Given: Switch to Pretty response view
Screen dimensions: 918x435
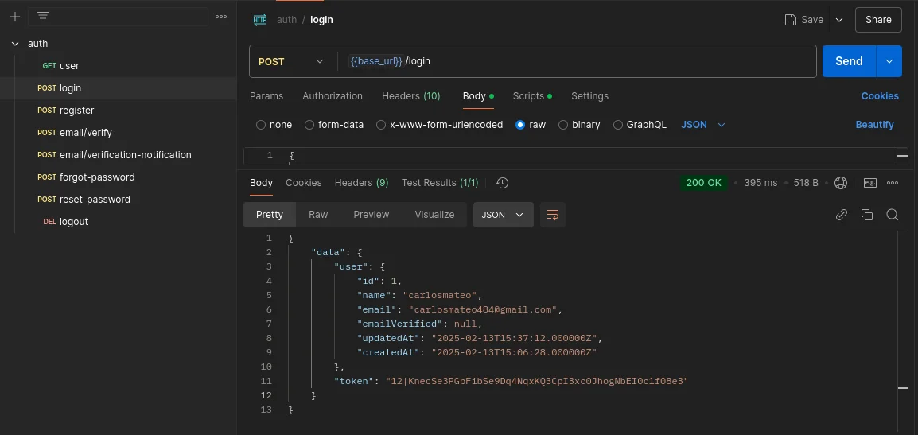Looking at the screenshot, I should pos(270,215).
